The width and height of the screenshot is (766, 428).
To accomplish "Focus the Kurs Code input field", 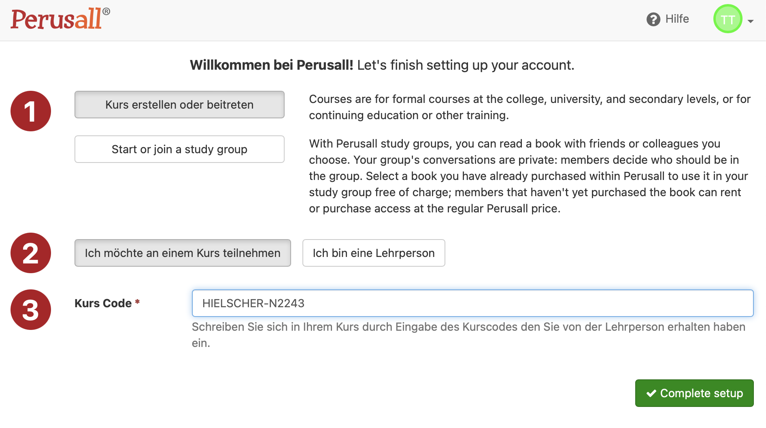I will point(472,303).
